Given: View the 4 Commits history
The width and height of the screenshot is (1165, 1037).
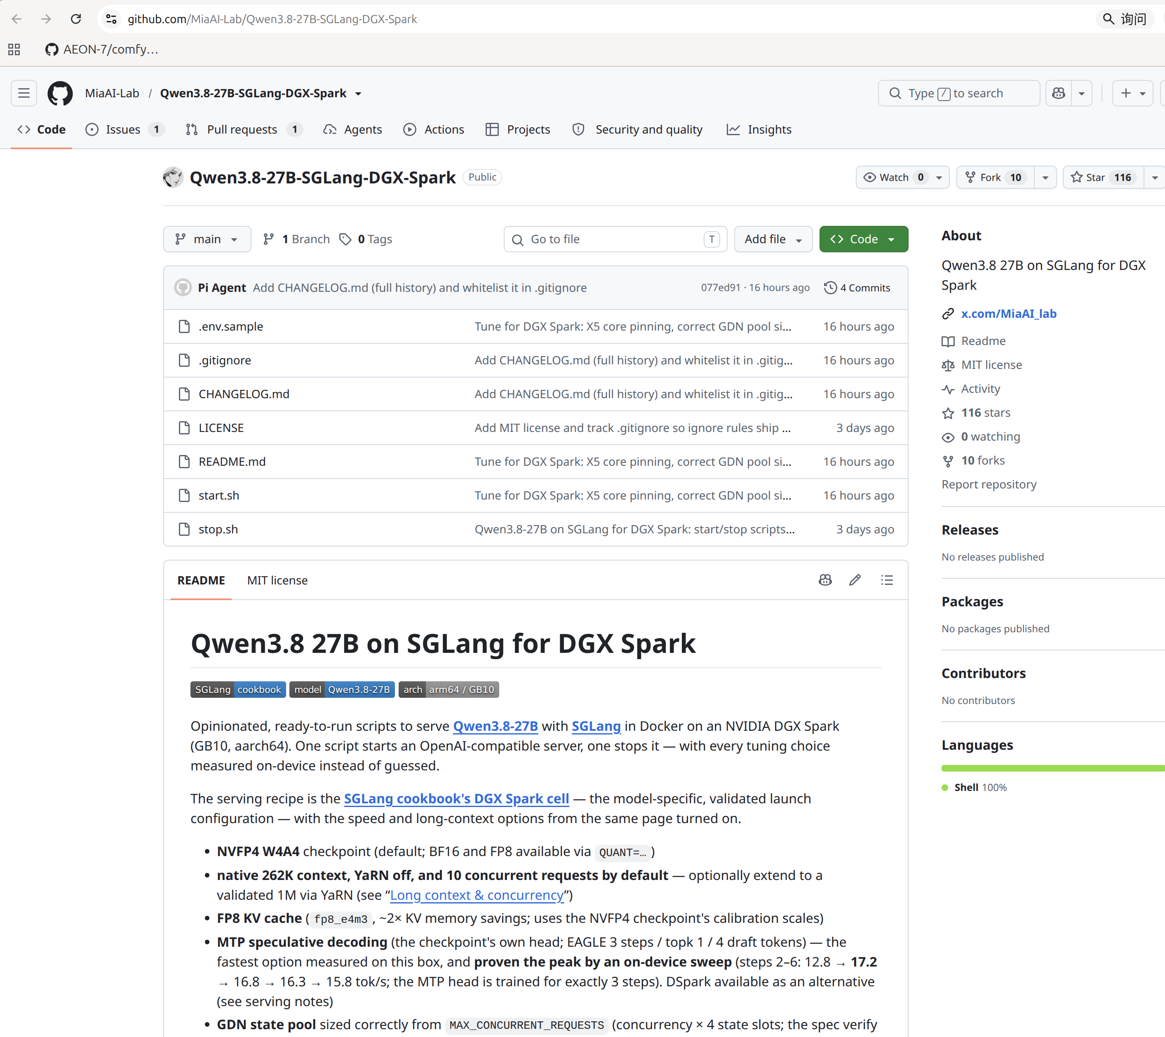Looking at the screenshot, I should click(857, 288).
